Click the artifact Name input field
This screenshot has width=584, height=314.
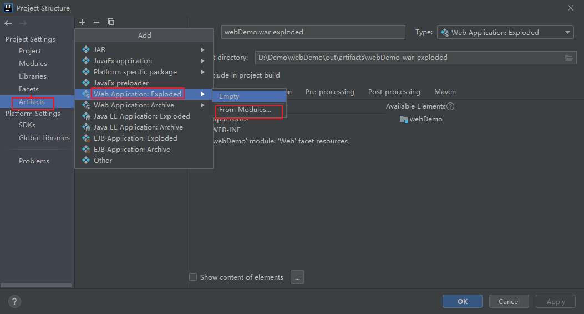(313, 32)
